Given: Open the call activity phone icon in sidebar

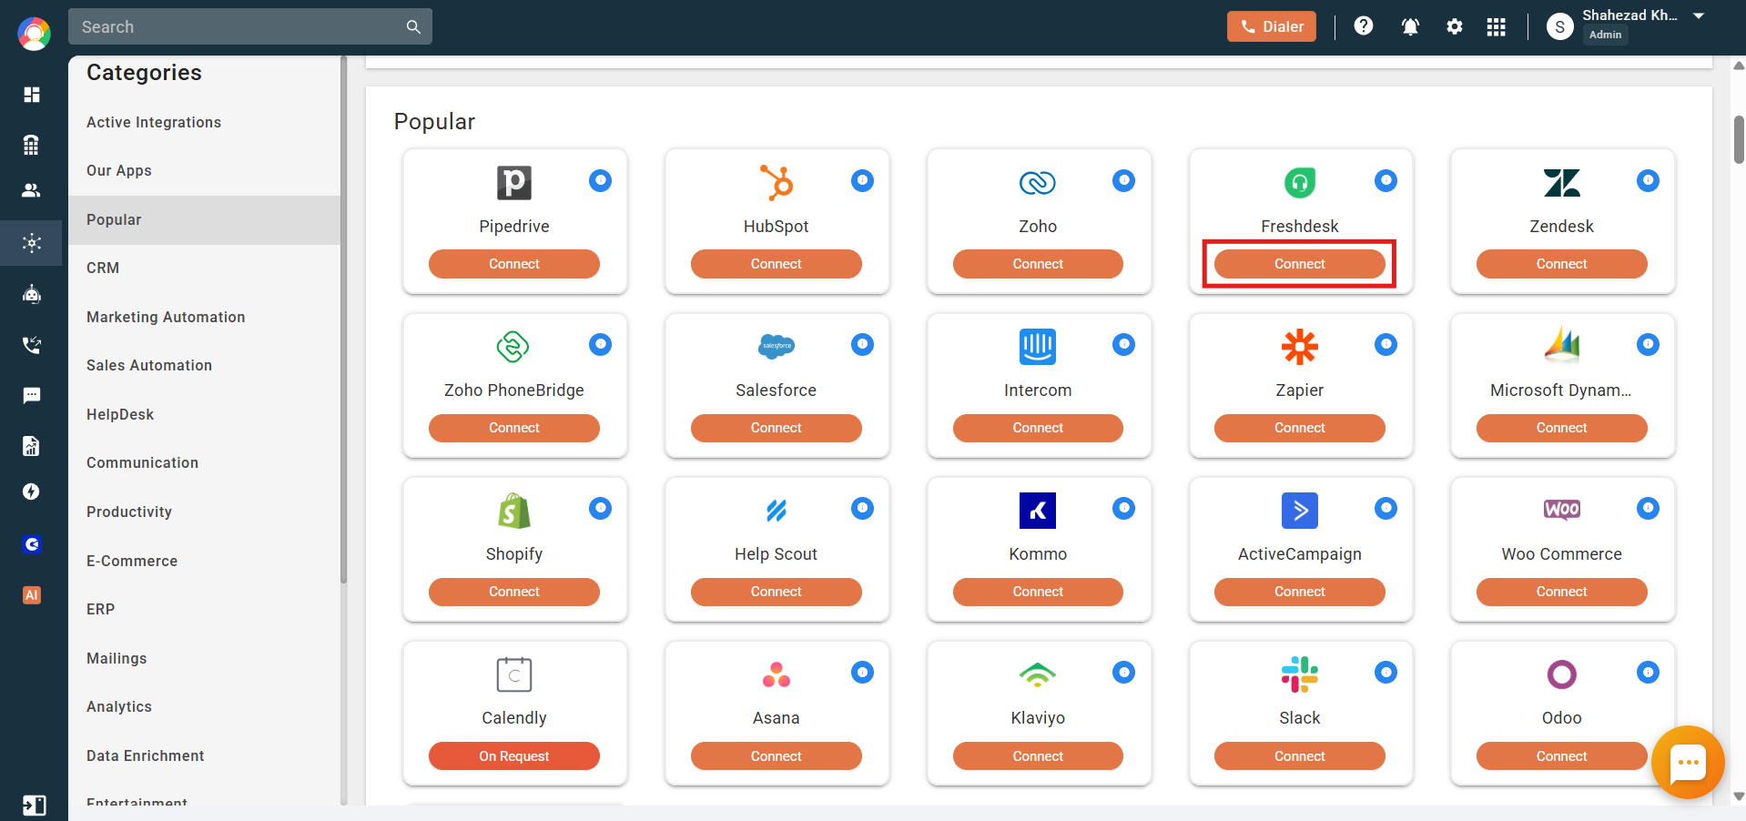Looking at the screenshot, I should click(x=32, y=345).
